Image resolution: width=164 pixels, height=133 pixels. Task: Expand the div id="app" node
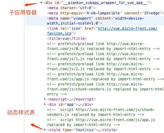pyautogui.click(x=45, y=104)
